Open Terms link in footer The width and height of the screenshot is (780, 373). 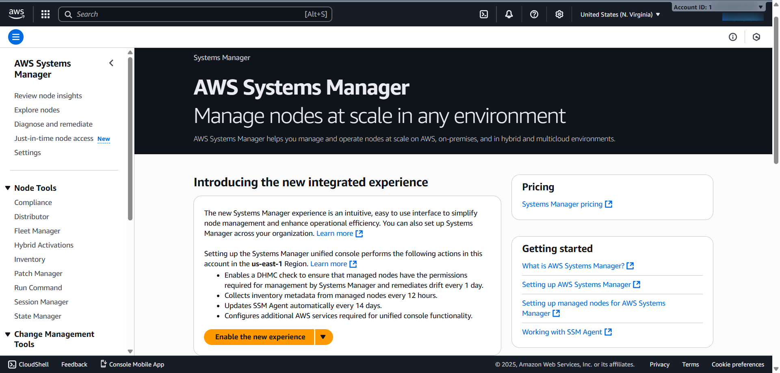[x=690, y=364]
